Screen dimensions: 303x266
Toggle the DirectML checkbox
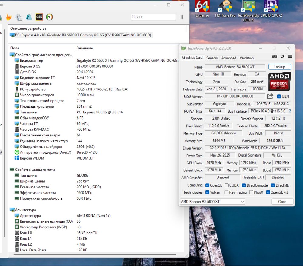273,185
